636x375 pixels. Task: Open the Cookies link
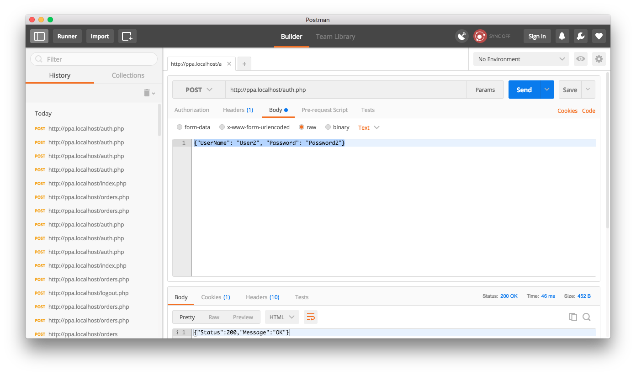coord(567,111)
